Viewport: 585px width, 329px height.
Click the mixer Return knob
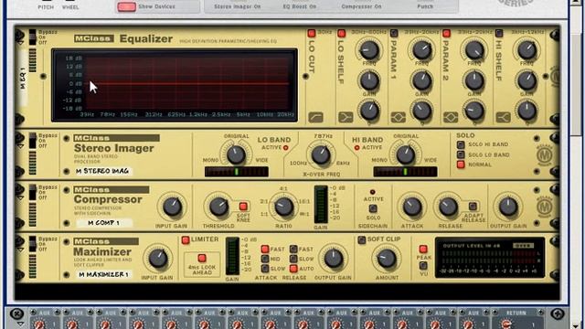(x=506, y=324)
